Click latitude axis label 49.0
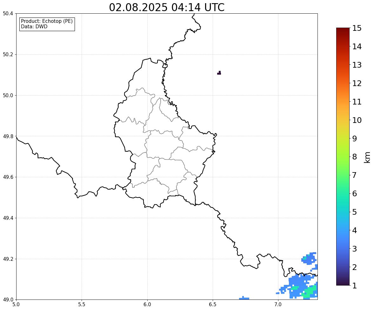Image resolution: width=374 pixels, height=310 pixels. coord(8,300)
